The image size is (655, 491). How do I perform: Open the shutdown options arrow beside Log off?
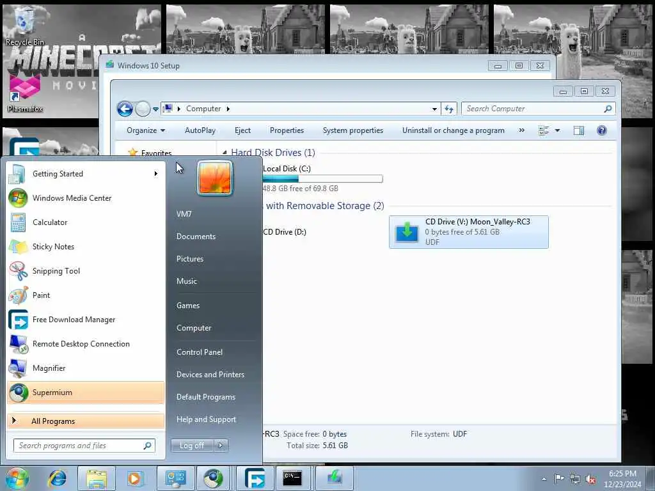[x=221, y=446]
